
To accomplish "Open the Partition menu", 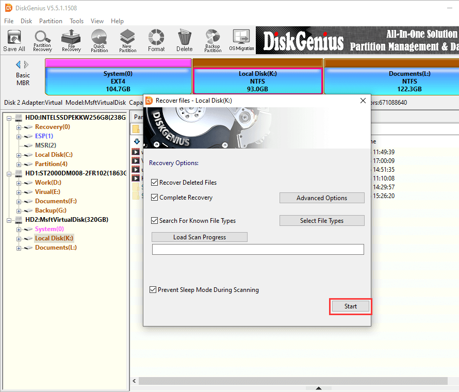I will (x=51, y=21).
